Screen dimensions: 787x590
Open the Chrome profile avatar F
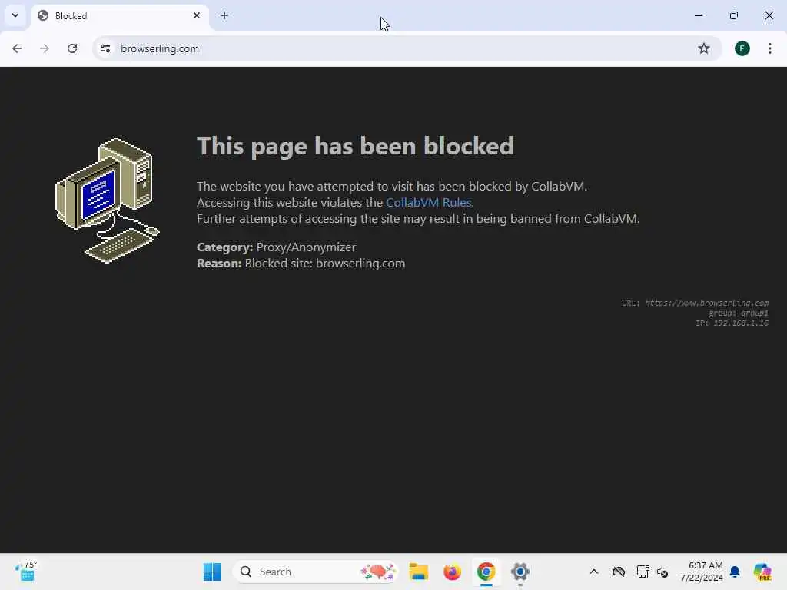742,48
